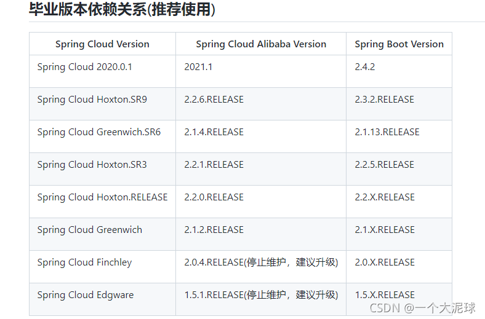Screen dimensions: 485x319
Task: Select the 2.1.2.RELEASE cell
Action: [261, 234]
